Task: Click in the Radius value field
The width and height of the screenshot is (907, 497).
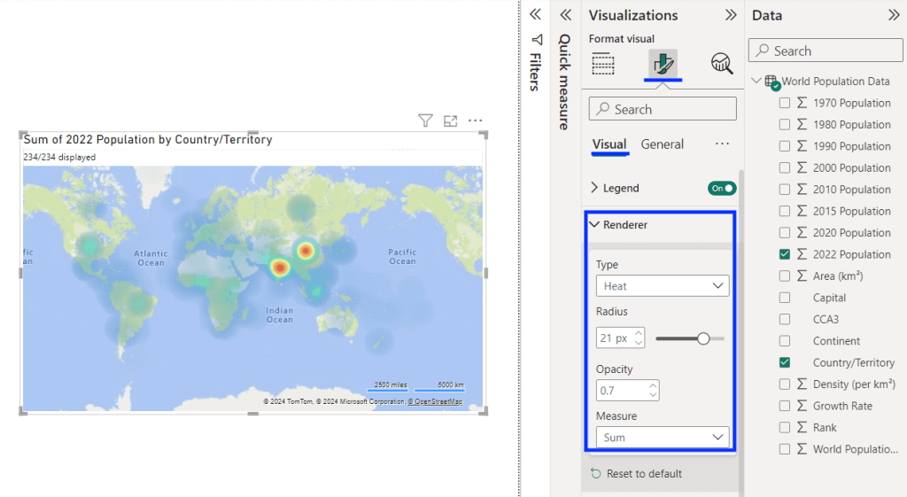Action: pyautogui.click(x=615, y=338)
